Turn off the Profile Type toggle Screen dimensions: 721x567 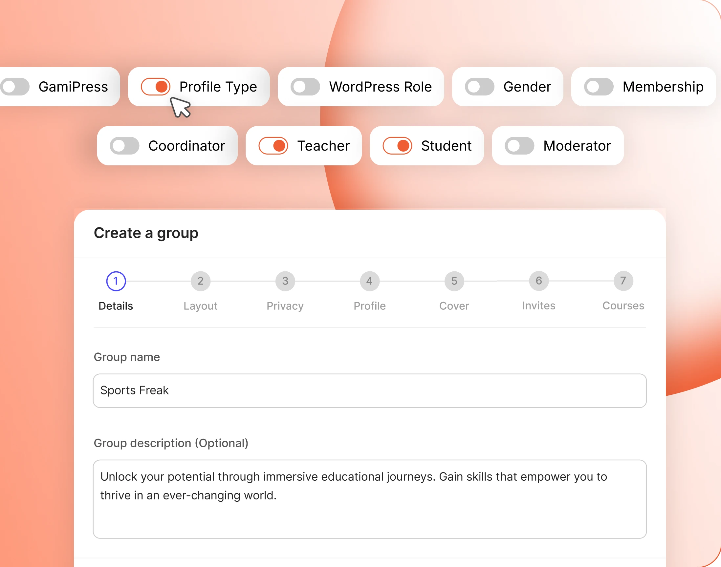tap(155, 87)
